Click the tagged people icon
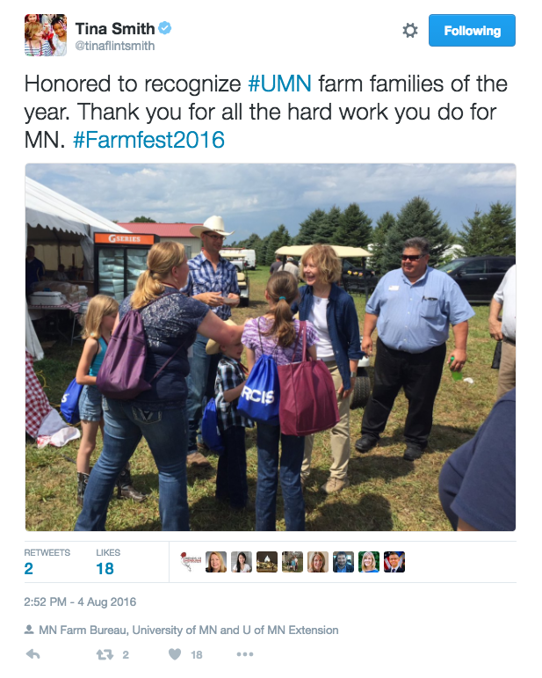This screenshot has width=542, height=678. click(29, 630)
